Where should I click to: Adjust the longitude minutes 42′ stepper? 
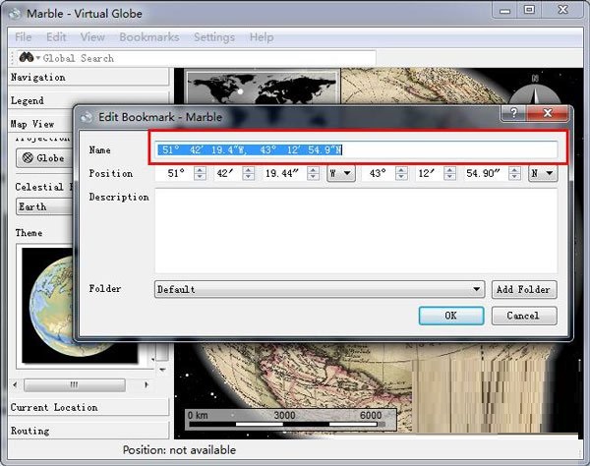[x=249, y=173]
